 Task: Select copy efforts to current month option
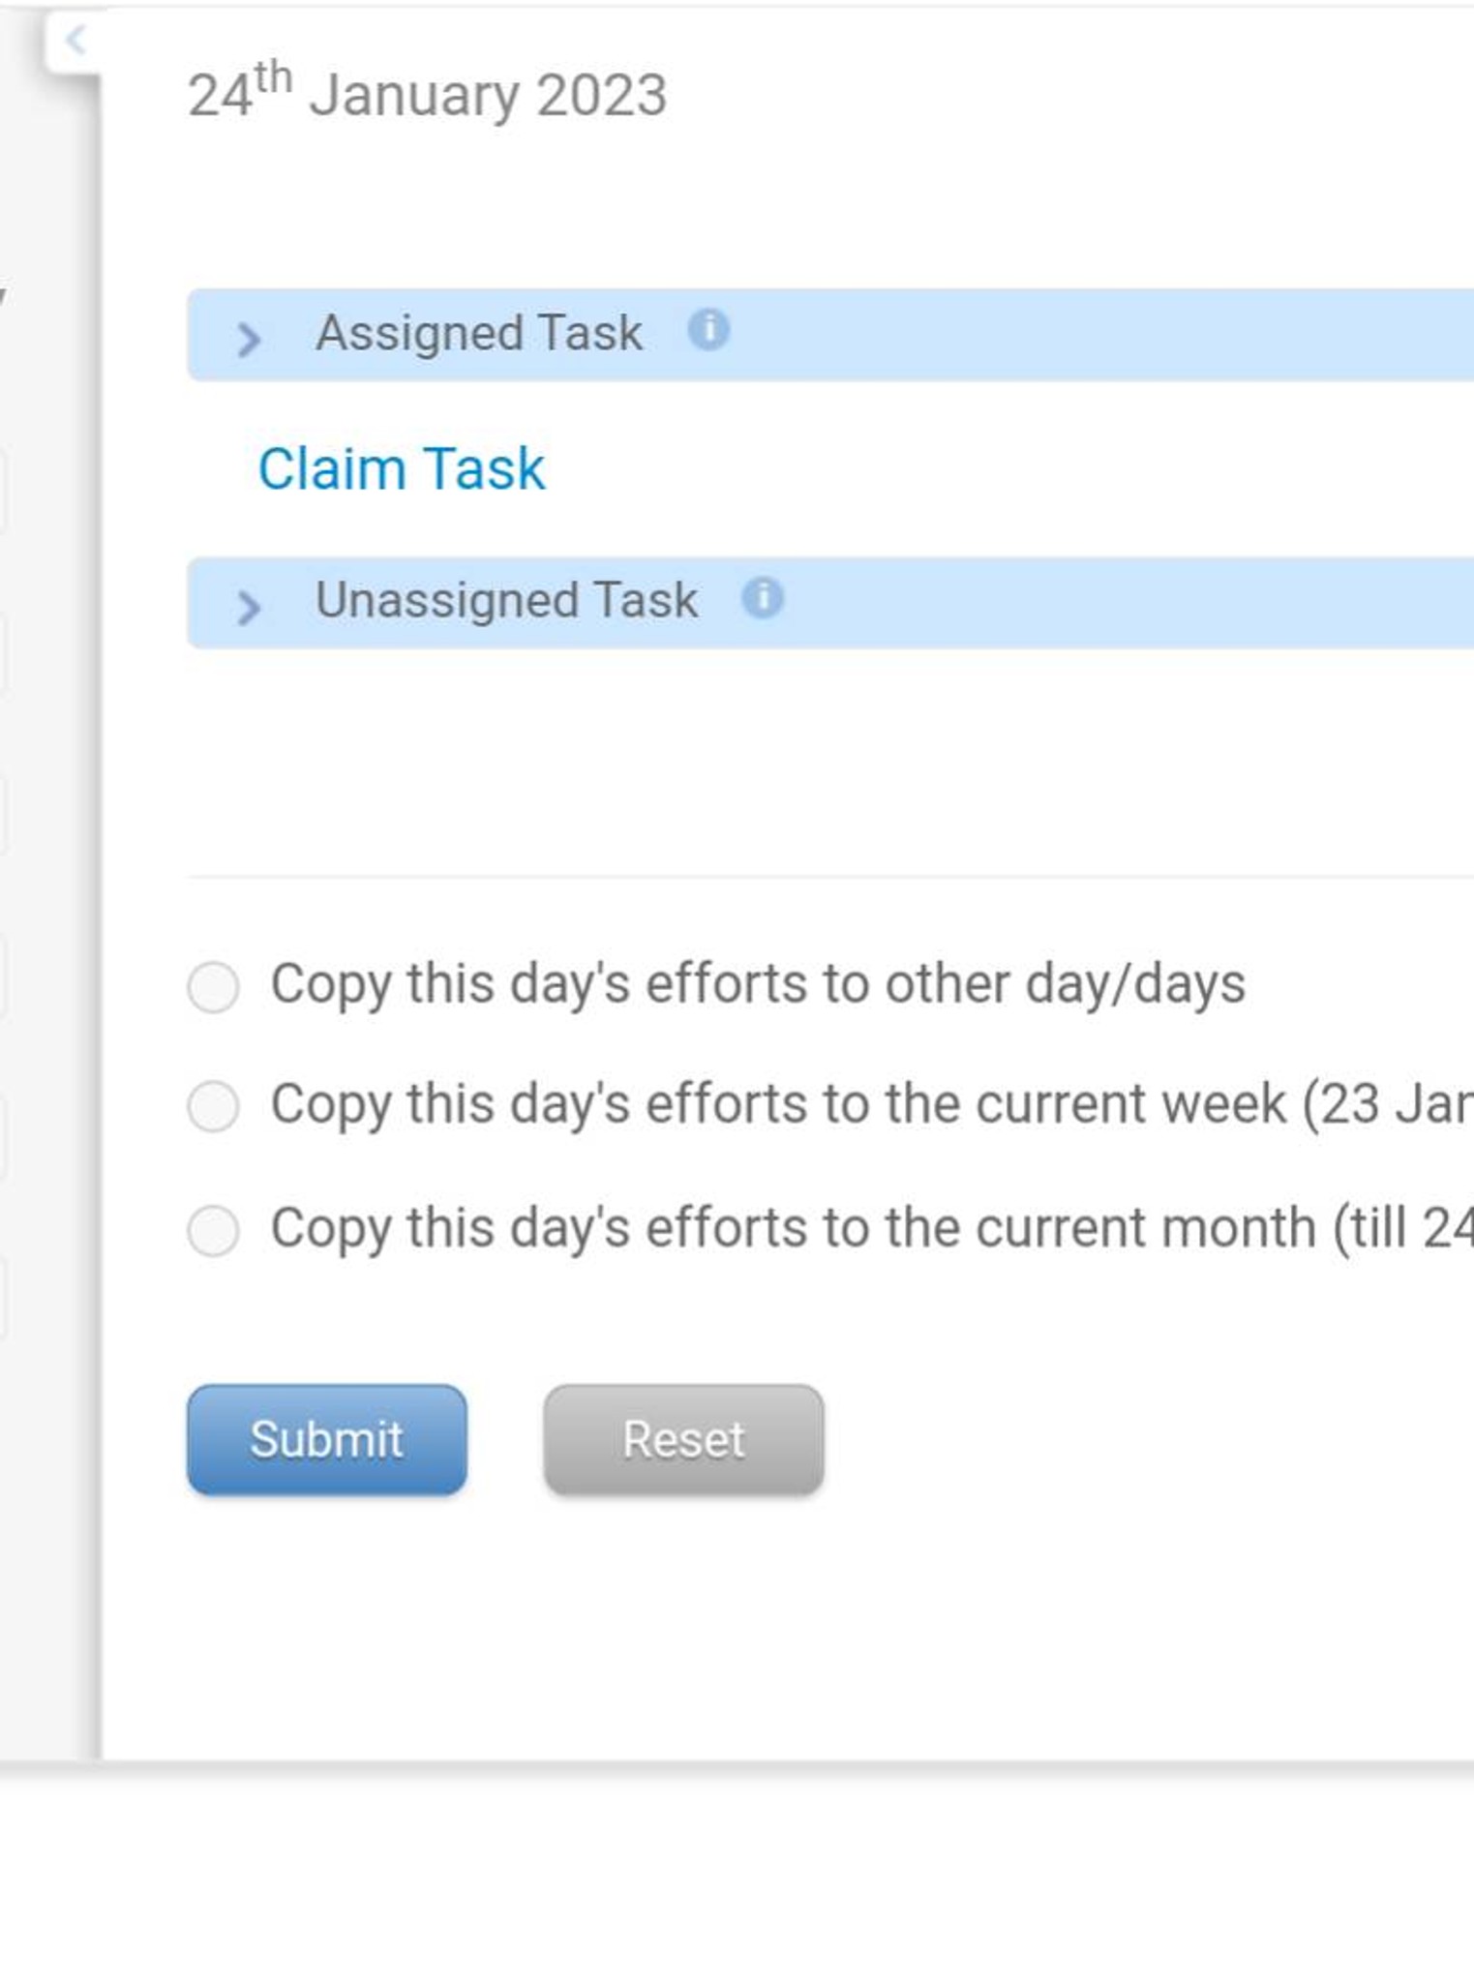tap(214, 1230)
